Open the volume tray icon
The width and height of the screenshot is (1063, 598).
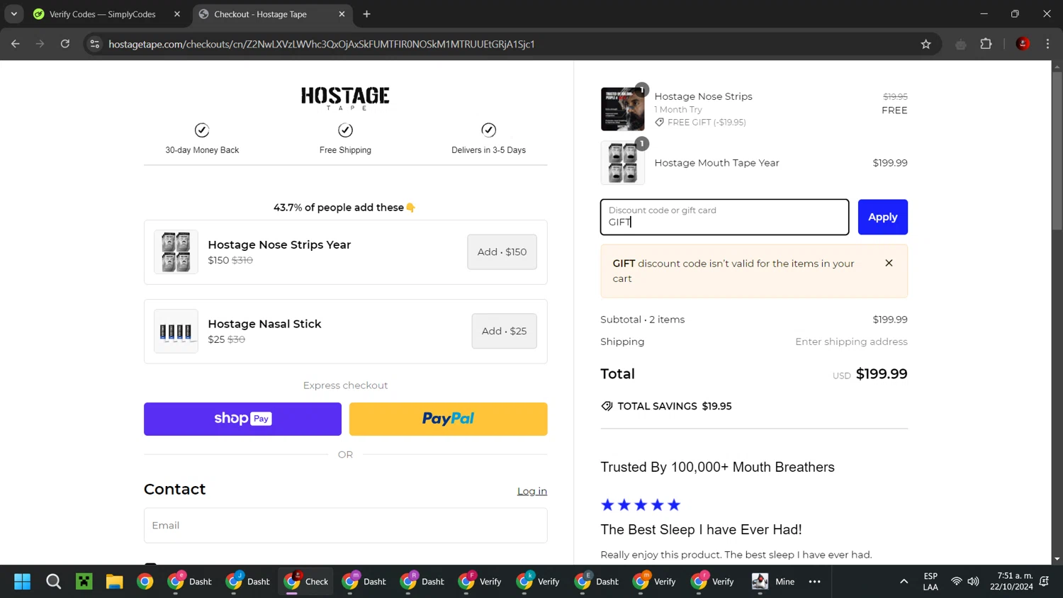tap(974, 582)
